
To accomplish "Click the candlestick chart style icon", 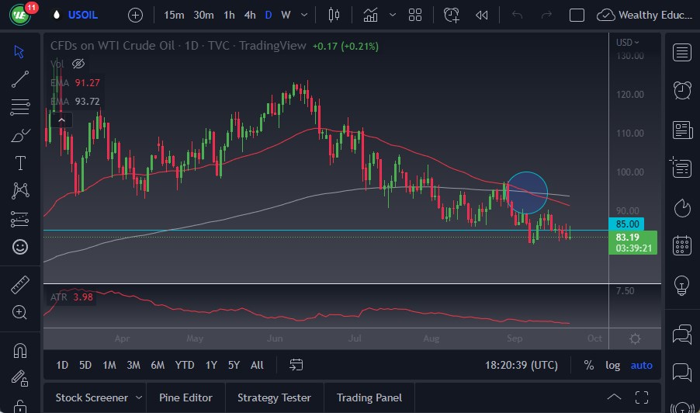I will pyautogui.click(x=334, y=15).
